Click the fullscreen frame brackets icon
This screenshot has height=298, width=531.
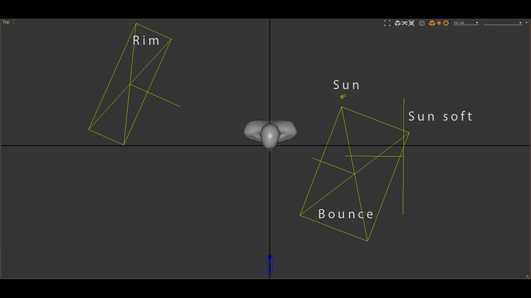click(x=387, y=23)
